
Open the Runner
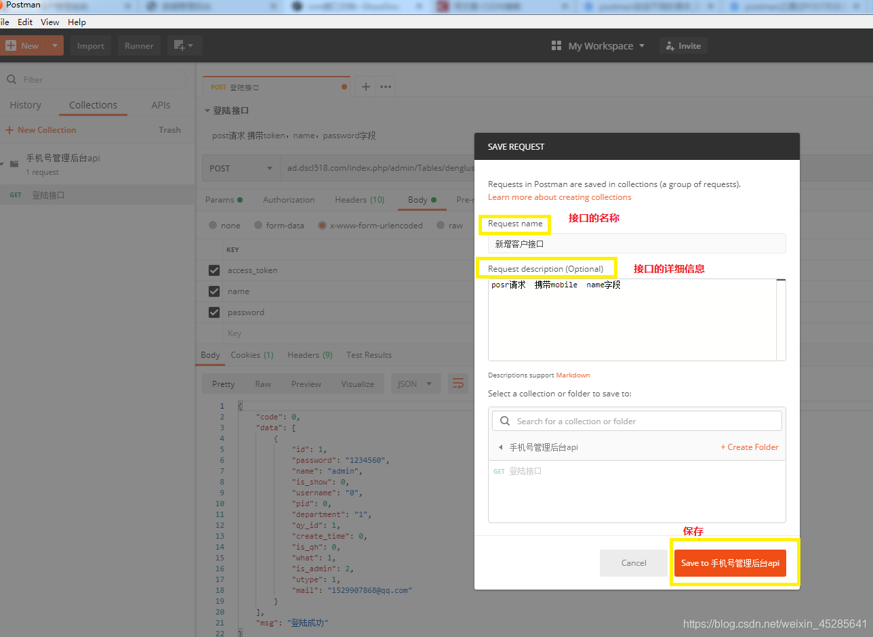click(139, 46)
